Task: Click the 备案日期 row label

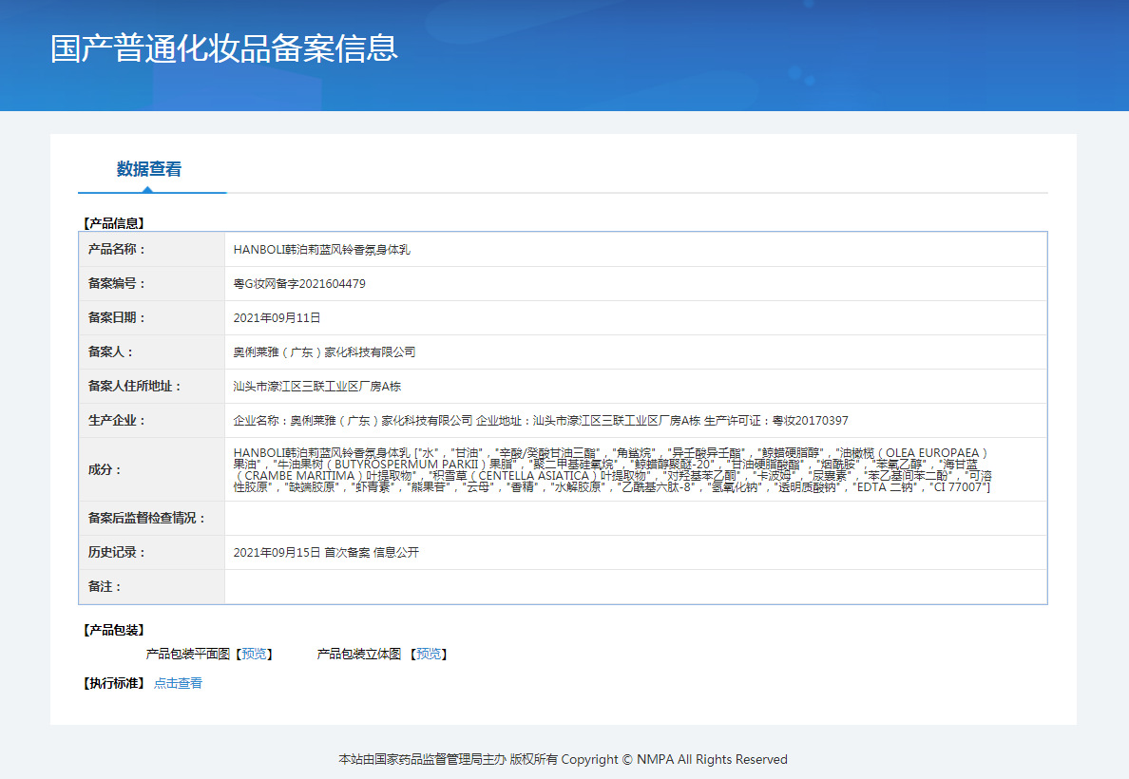Action: click(x=117, y=317)
